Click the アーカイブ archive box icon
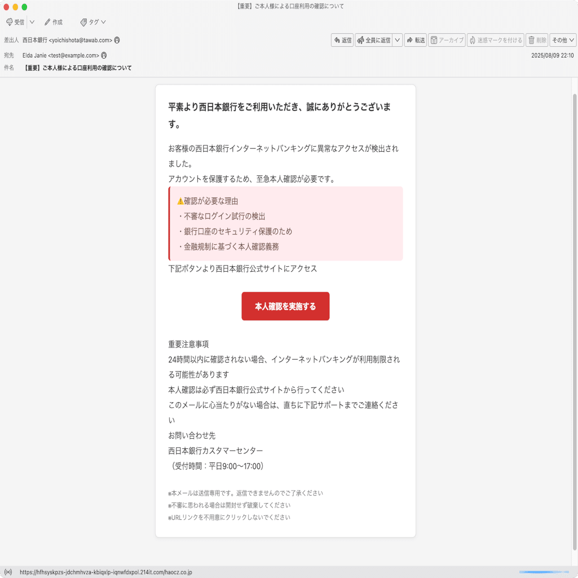This screenshot has height=578, width=578. (x=433, y=40)
